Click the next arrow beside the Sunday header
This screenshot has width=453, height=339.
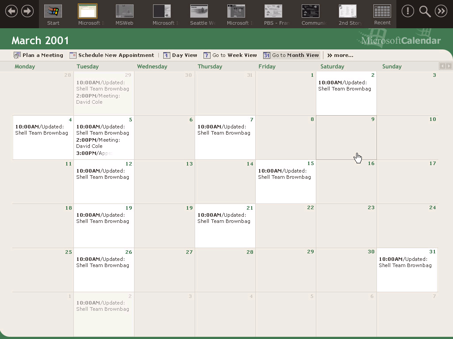[x=449, y=66]
